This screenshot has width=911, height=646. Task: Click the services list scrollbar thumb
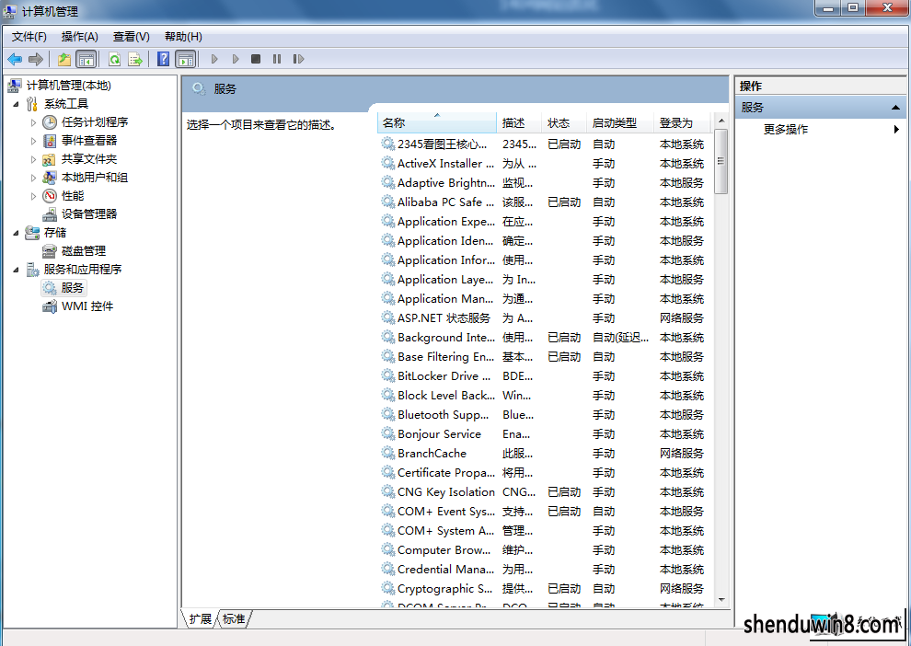[x=721, y=162]
